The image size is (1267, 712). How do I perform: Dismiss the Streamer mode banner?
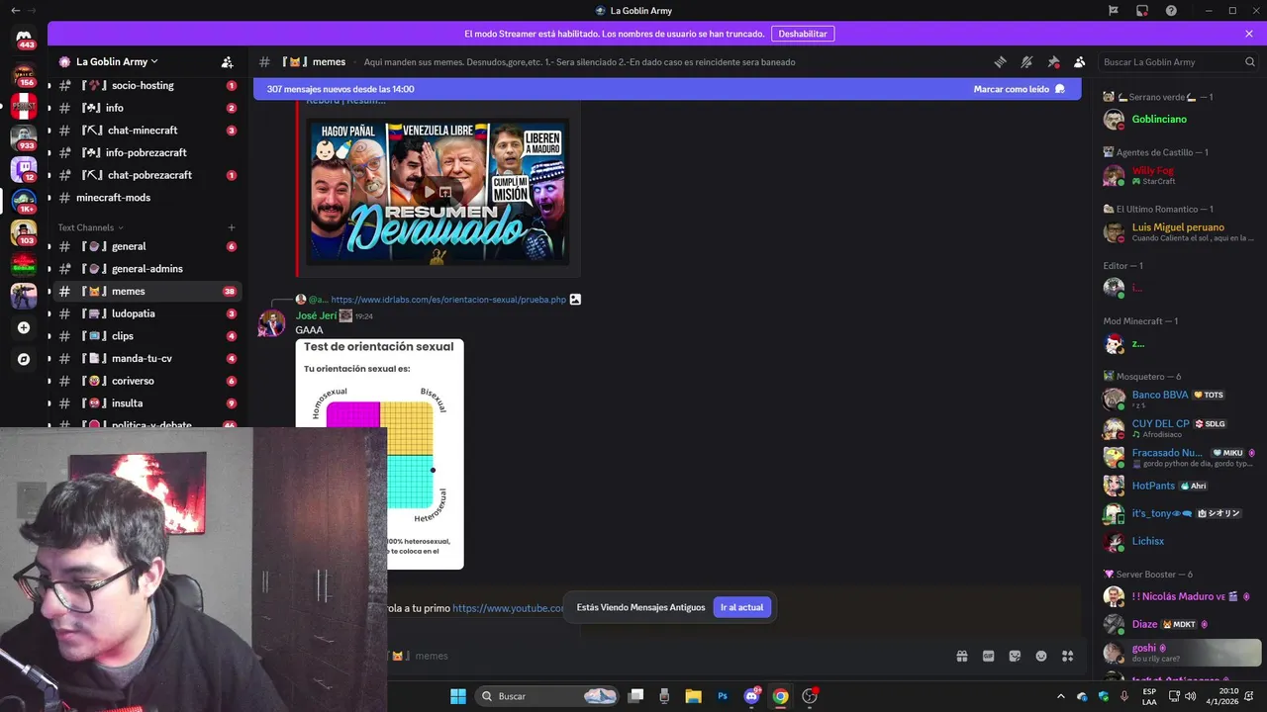click(1249, 34)
